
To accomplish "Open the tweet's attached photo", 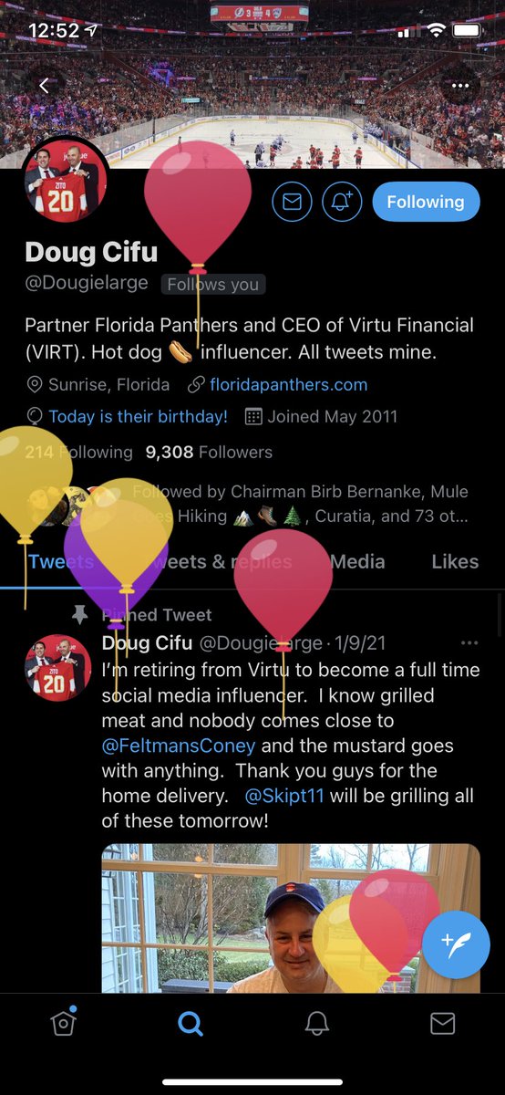I will coord(291,918).
